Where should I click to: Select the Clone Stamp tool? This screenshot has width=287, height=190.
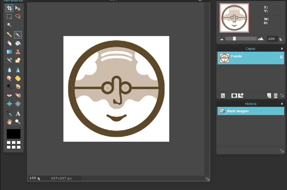coord(18,52)
